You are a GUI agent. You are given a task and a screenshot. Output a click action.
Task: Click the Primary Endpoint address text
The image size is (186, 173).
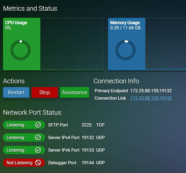point(151,91)
